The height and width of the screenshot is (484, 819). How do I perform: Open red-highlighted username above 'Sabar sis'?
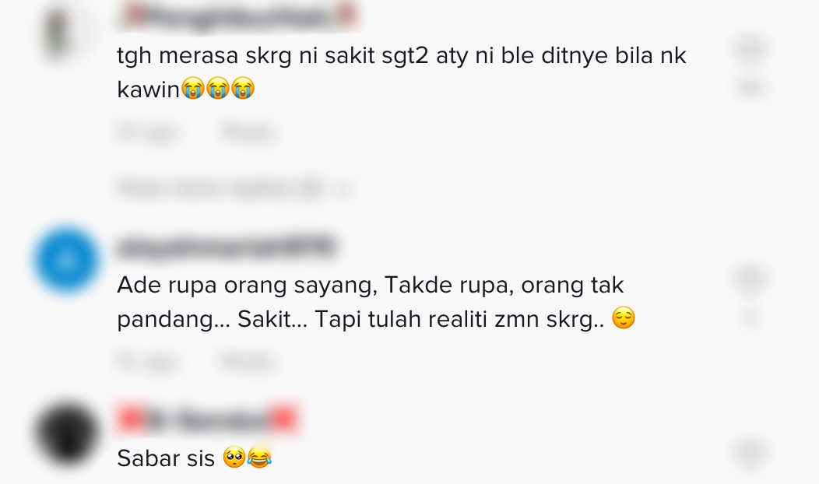pos(208,419)
